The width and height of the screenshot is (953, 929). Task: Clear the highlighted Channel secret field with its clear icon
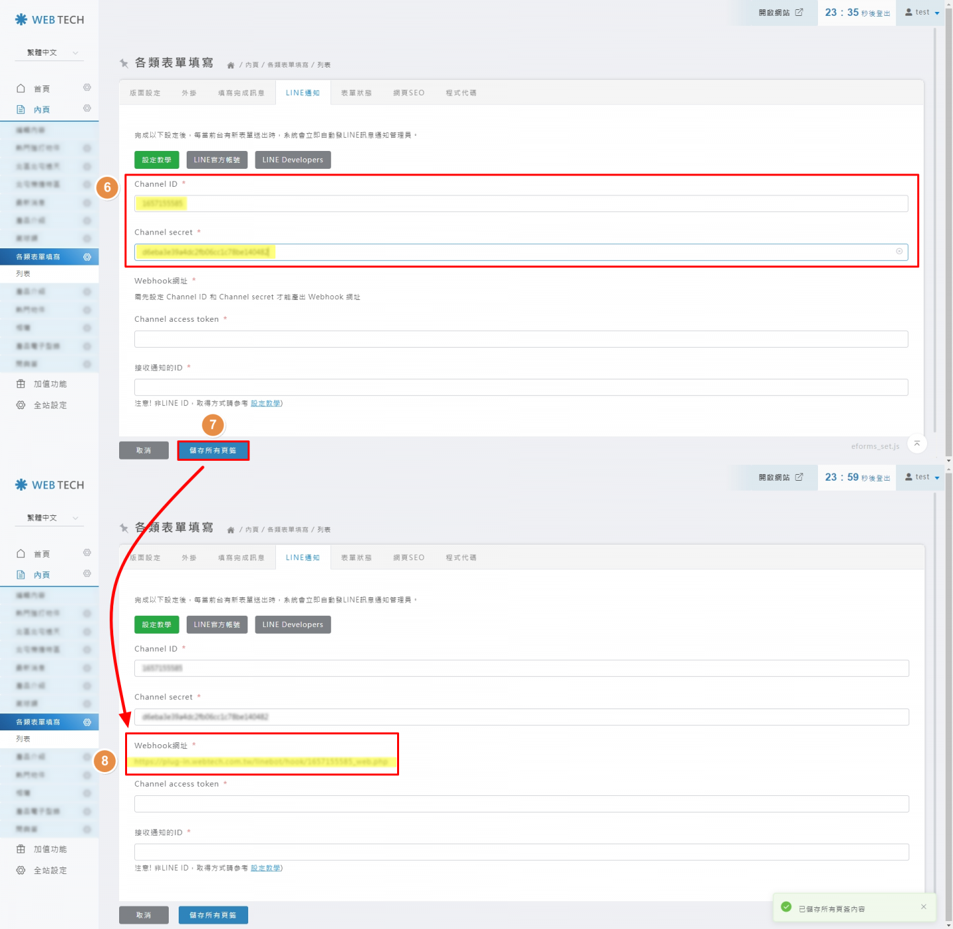click(899, 252)
